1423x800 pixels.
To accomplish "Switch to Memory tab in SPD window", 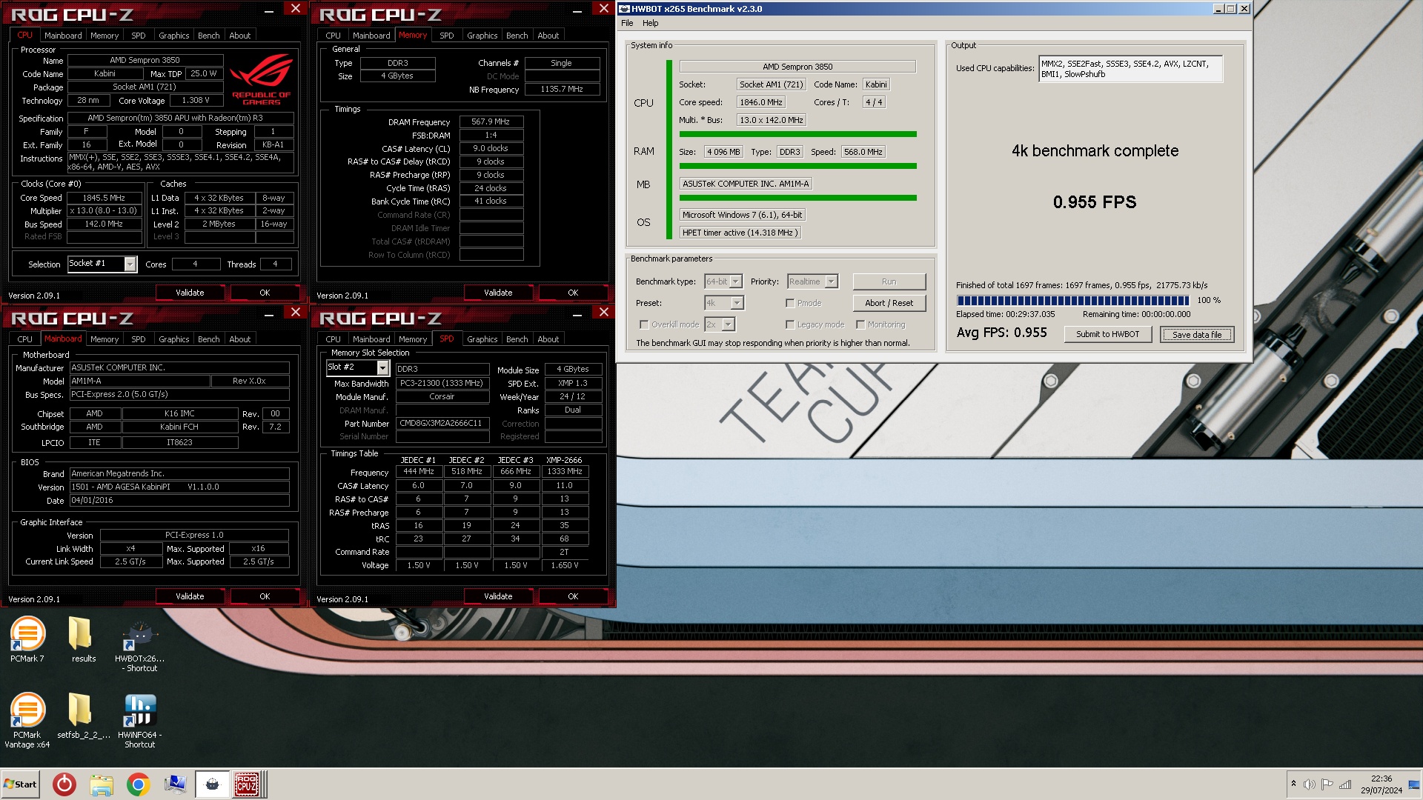I will pyautogui.click(x=412, y=339).
